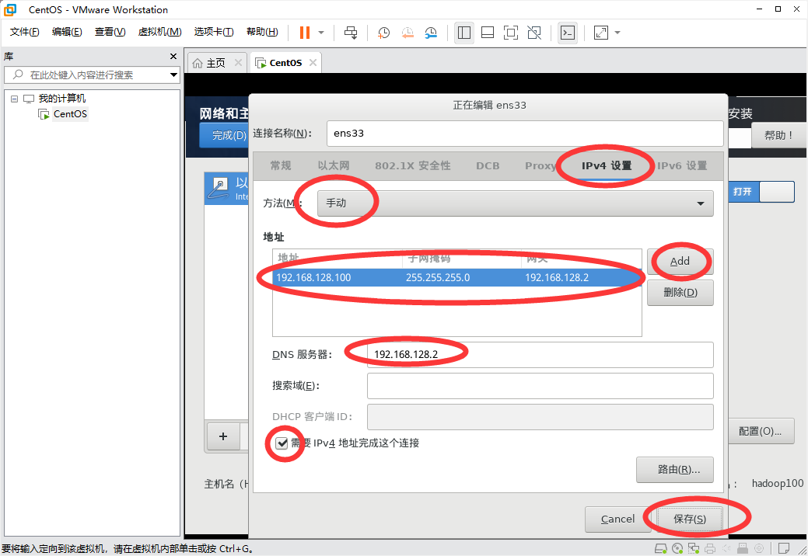
Task: Edit the connection name field
Action: 525,134
